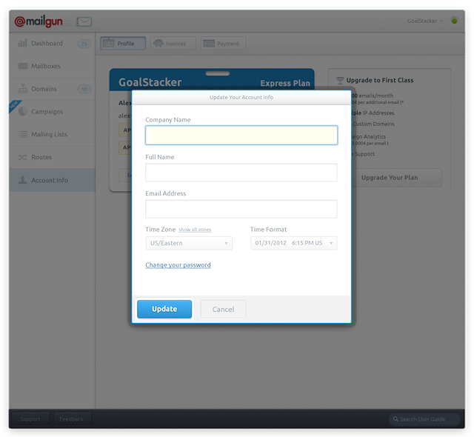Click the Search User Guide box
Viewport: 474px width, 437px height.
422,419
